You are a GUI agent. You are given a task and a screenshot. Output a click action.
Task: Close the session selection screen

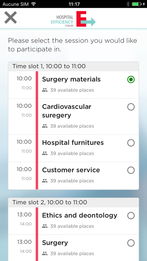[10, 17]
